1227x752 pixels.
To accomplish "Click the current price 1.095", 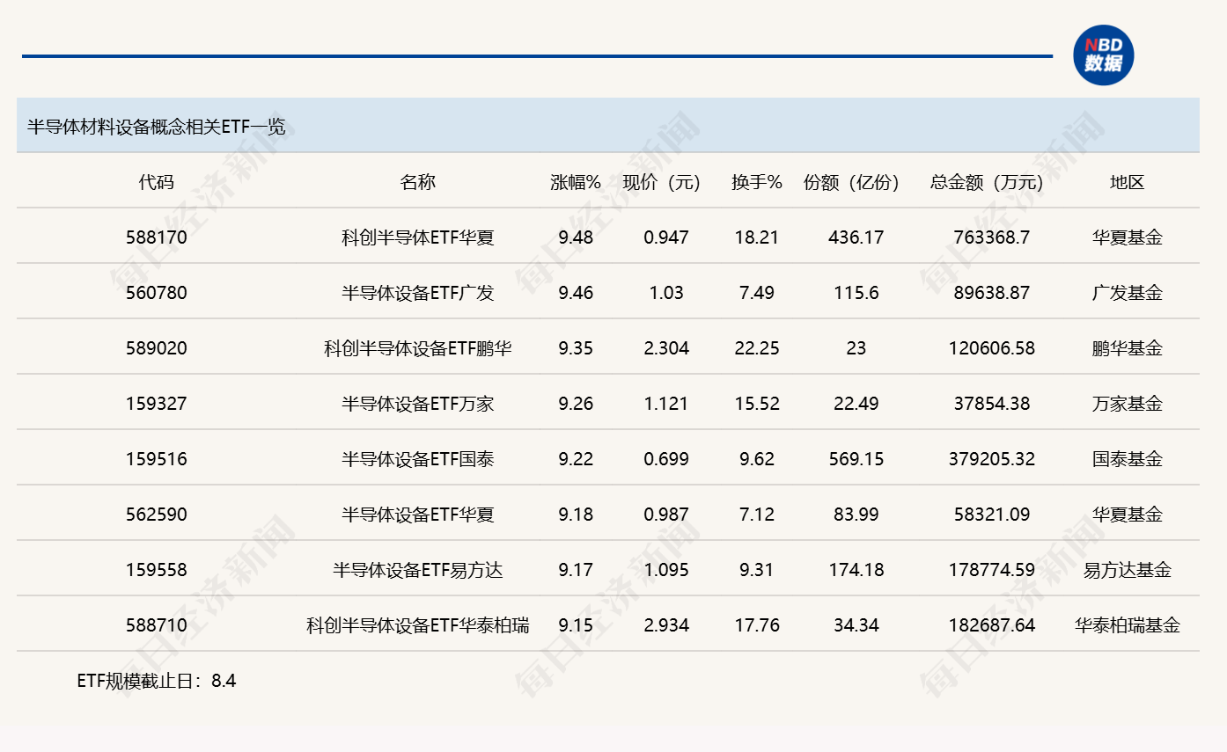I will [666, 570].
